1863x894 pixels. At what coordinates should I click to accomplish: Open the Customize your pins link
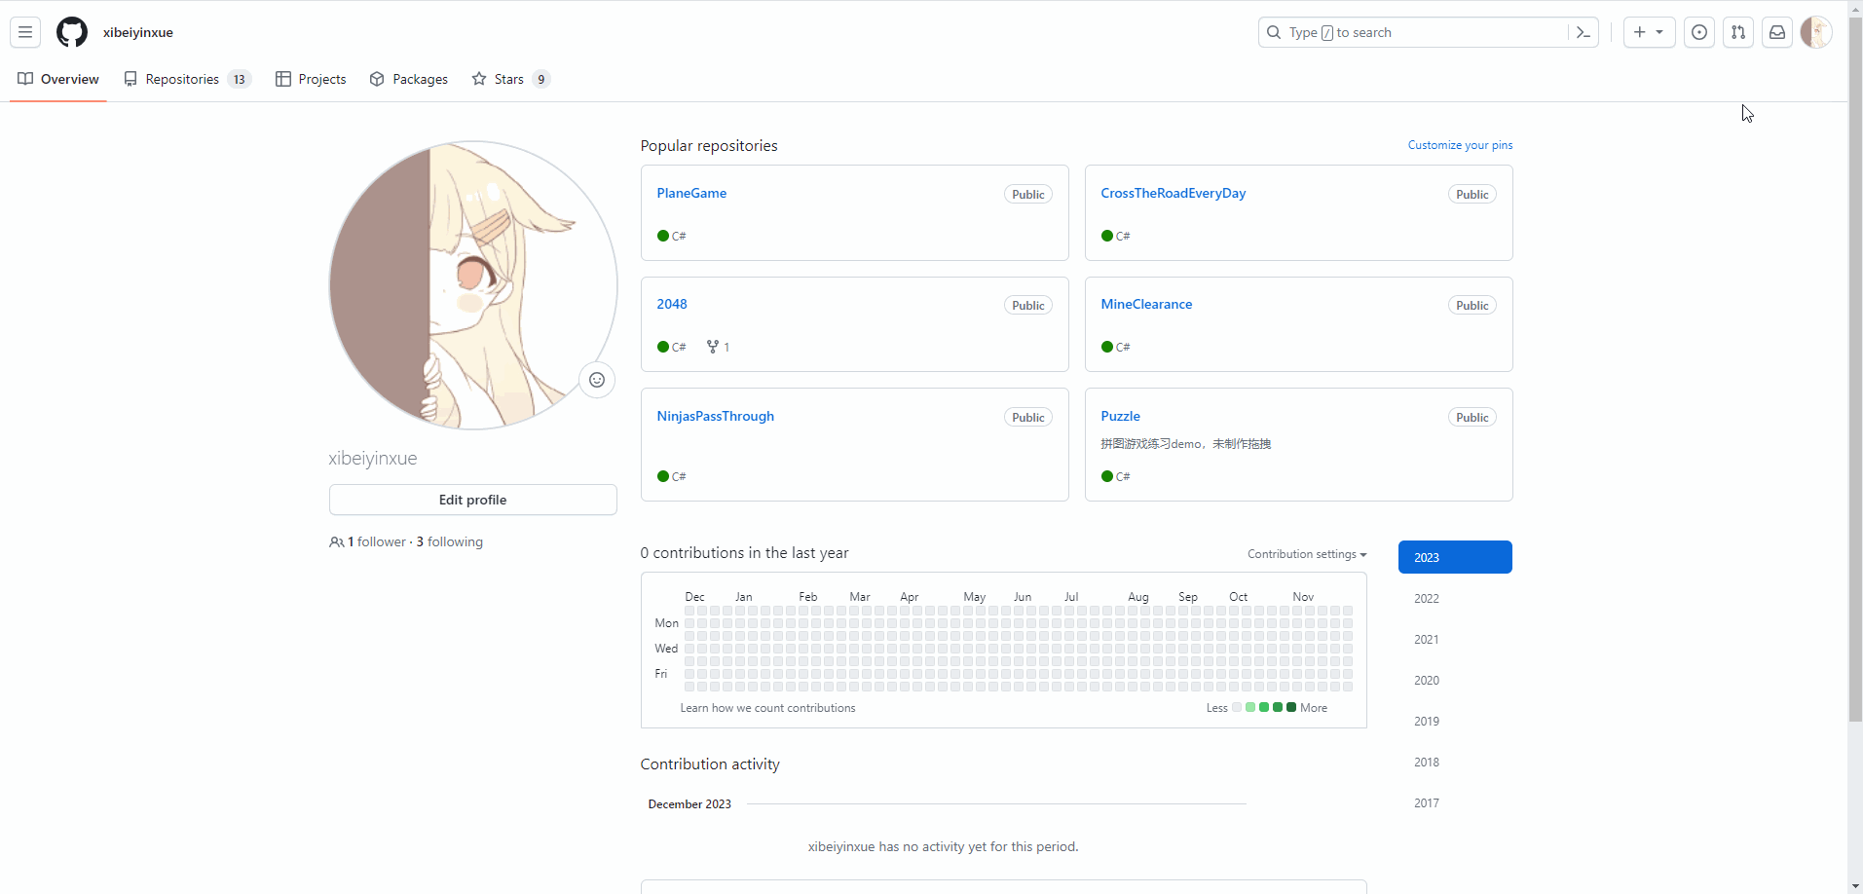1460,145
